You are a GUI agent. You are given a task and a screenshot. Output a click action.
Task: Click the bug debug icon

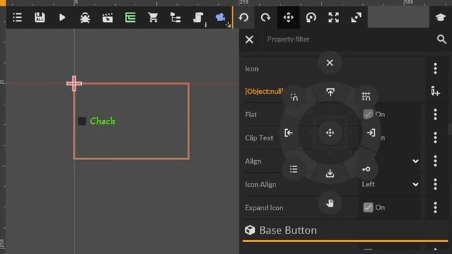point(85,18)
